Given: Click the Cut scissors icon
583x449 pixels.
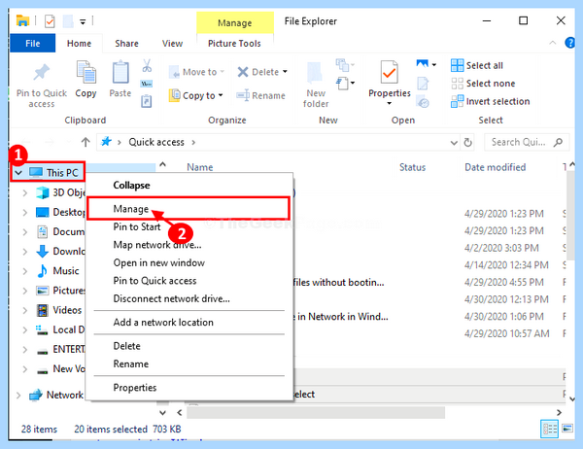Looking at the screenshot, I should 147,66.
